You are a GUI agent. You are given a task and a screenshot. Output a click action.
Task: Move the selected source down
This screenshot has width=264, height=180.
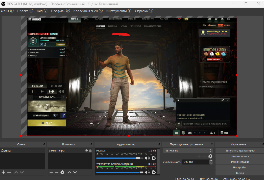pos(75,172)
